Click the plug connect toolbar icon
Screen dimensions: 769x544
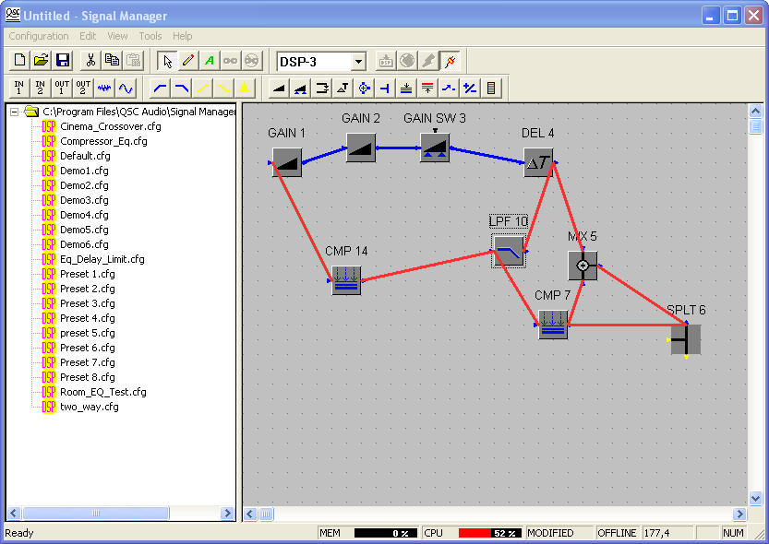click(450, 61)
